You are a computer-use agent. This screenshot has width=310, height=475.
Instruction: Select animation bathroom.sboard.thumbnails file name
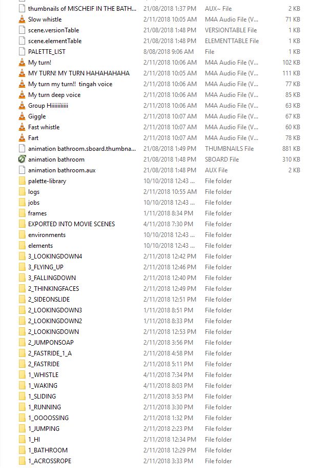[x=82, y=149]
